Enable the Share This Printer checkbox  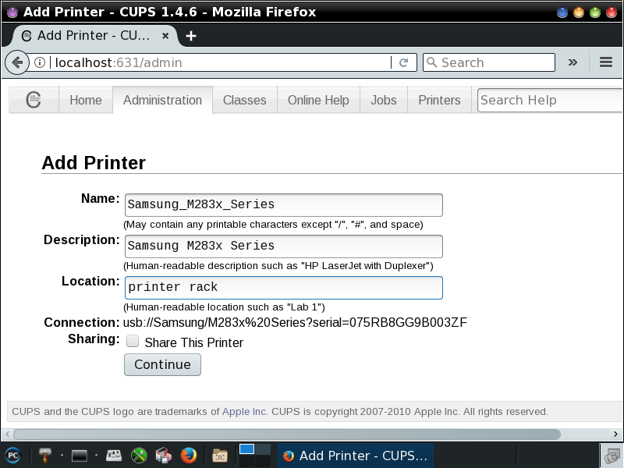pyautogui.click(x=133, y=342)
